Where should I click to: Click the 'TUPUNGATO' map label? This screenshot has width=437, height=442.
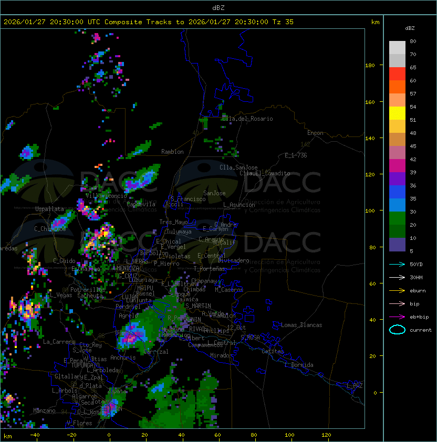85,365
